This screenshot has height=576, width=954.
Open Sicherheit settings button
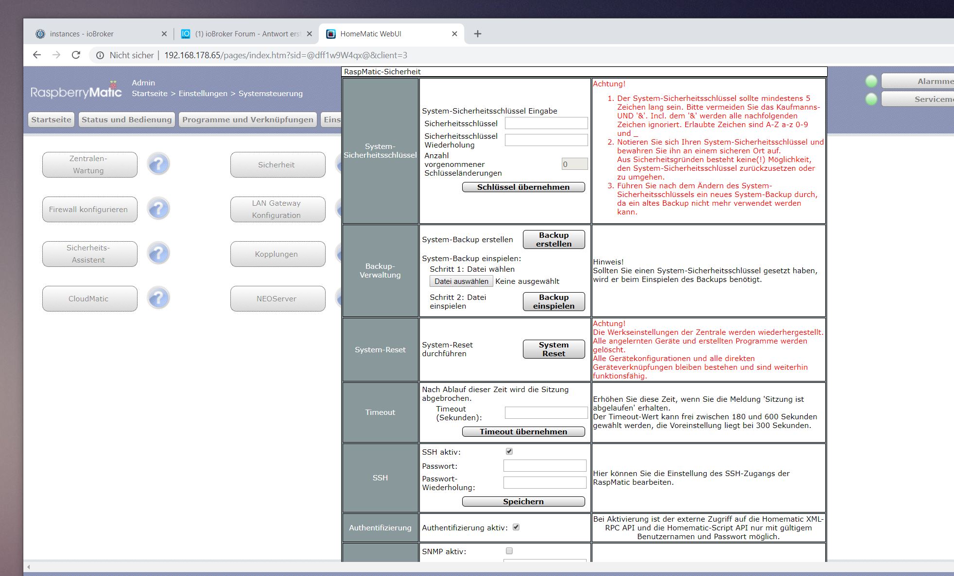(278, 165)
